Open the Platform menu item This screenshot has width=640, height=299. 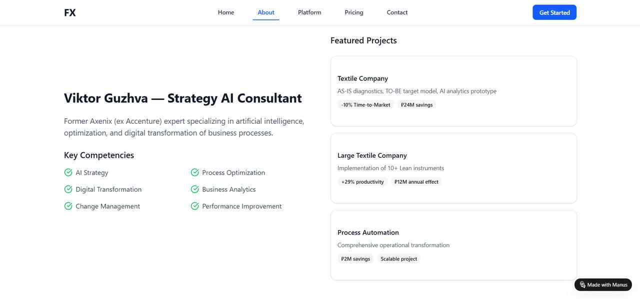[309, 12]
